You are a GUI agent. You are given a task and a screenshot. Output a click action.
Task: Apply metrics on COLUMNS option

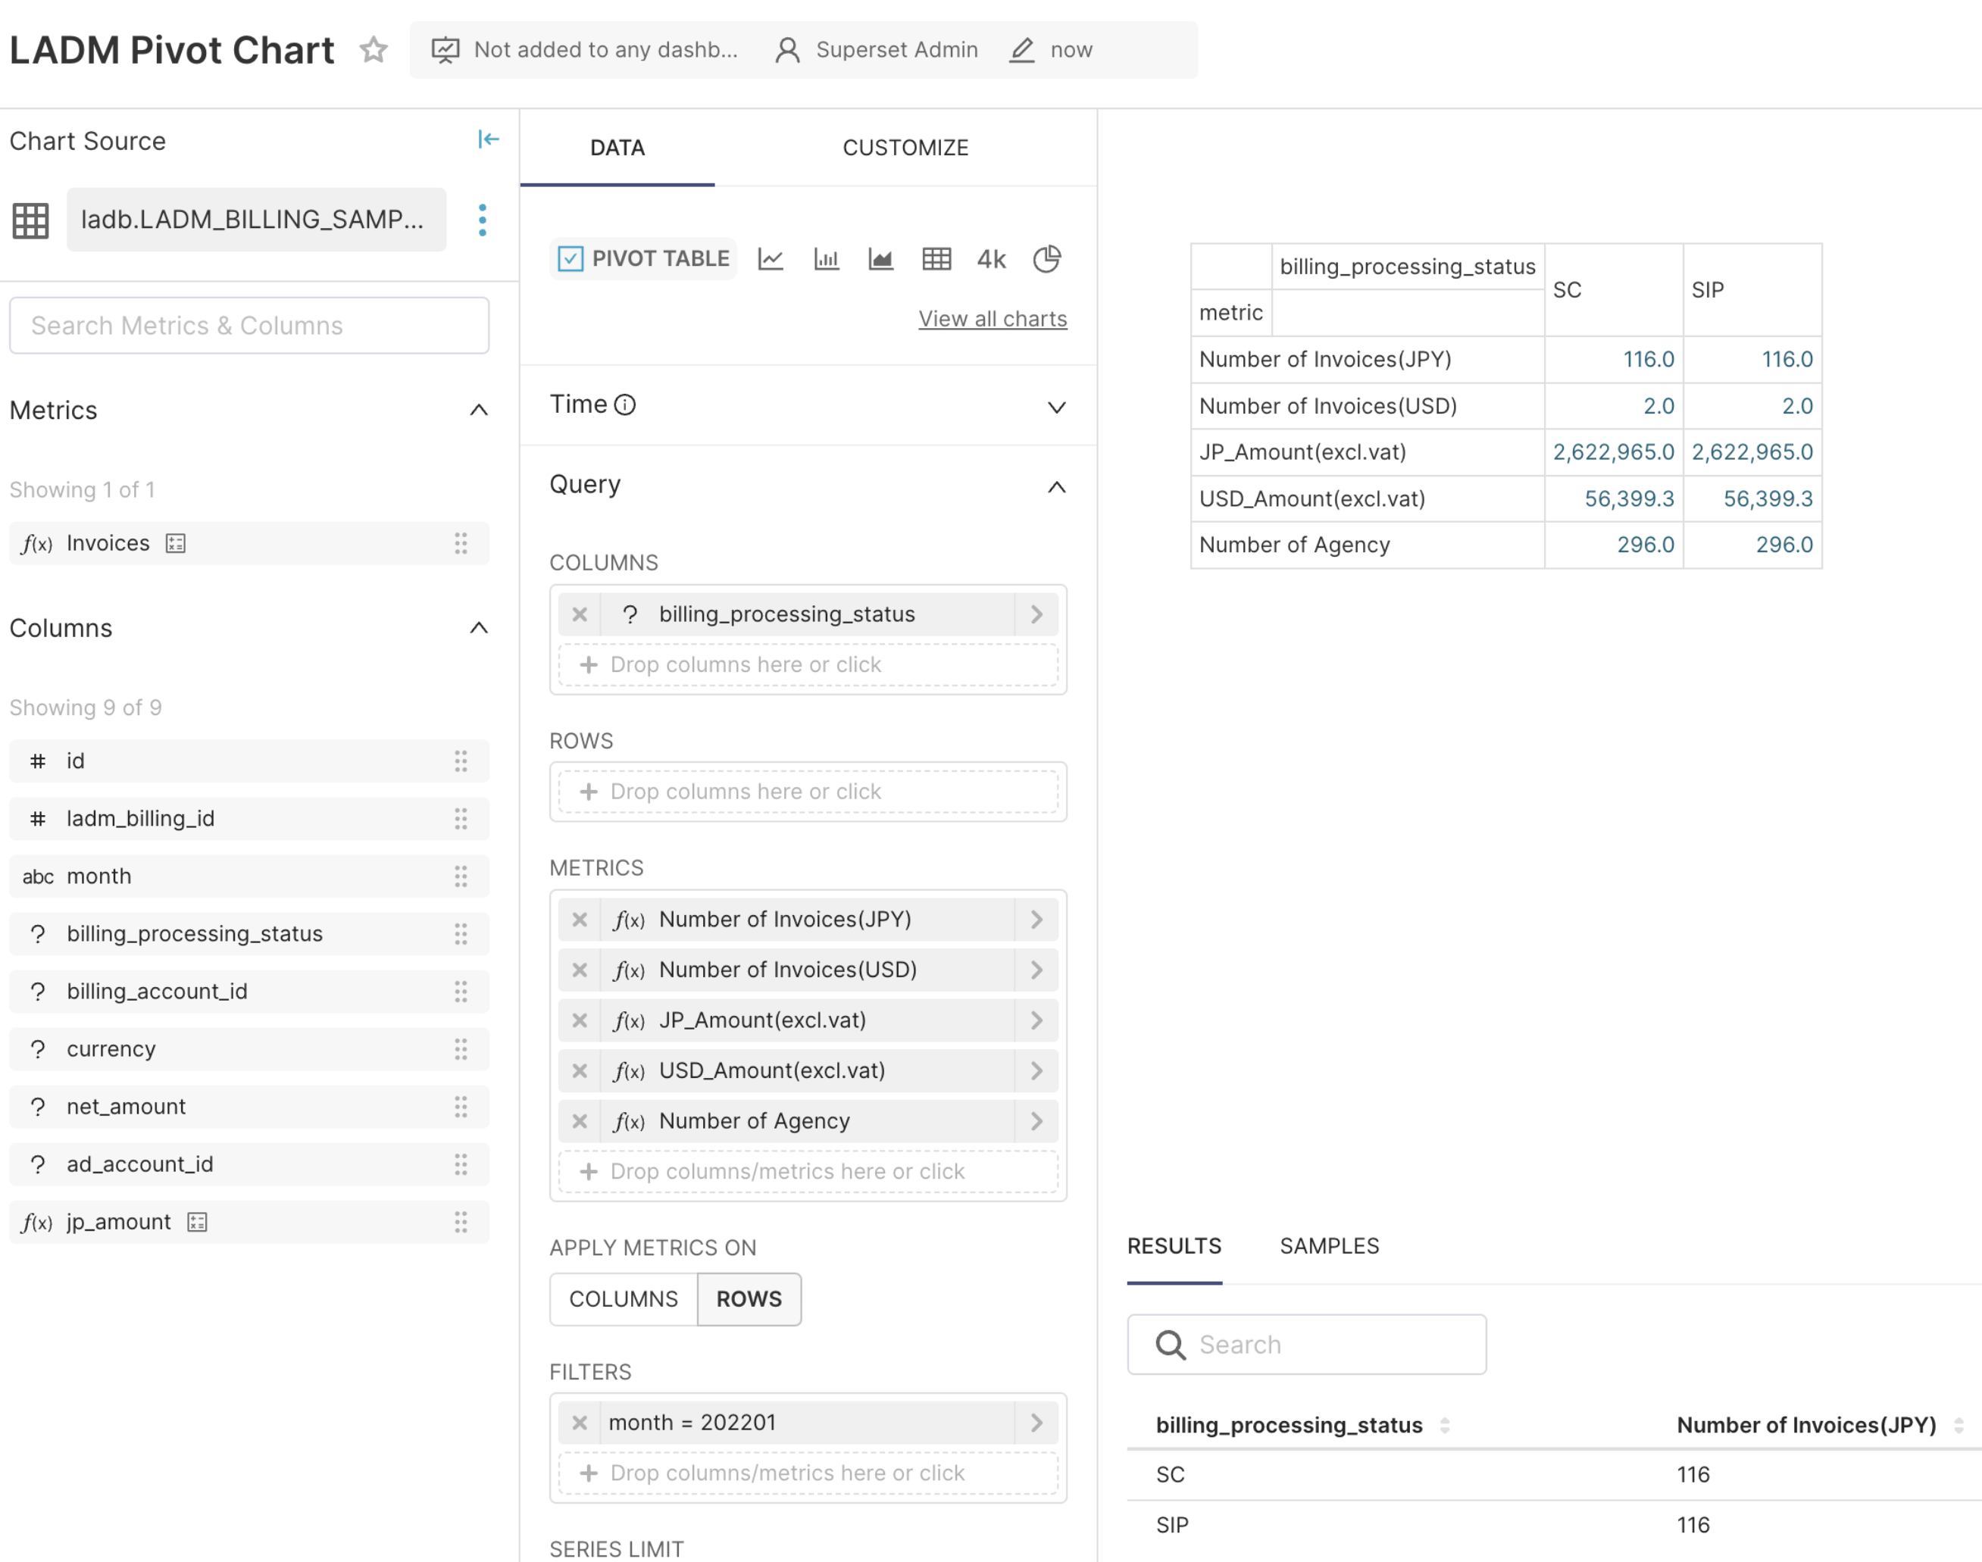tap(624, 1298)
